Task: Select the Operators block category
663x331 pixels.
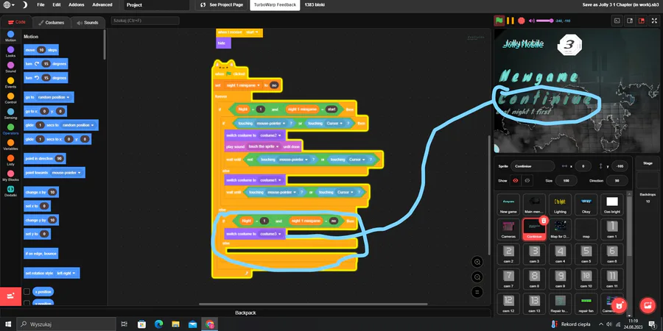Action: (10, 129)
